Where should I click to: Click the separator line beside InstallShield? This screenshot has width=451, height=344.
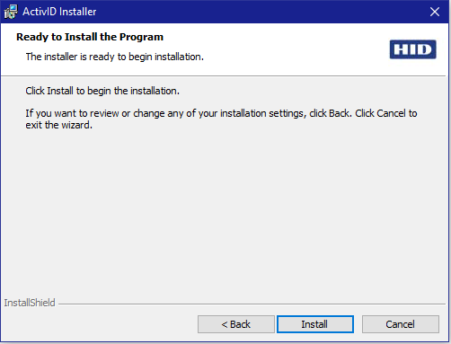[x=252, y=304]
